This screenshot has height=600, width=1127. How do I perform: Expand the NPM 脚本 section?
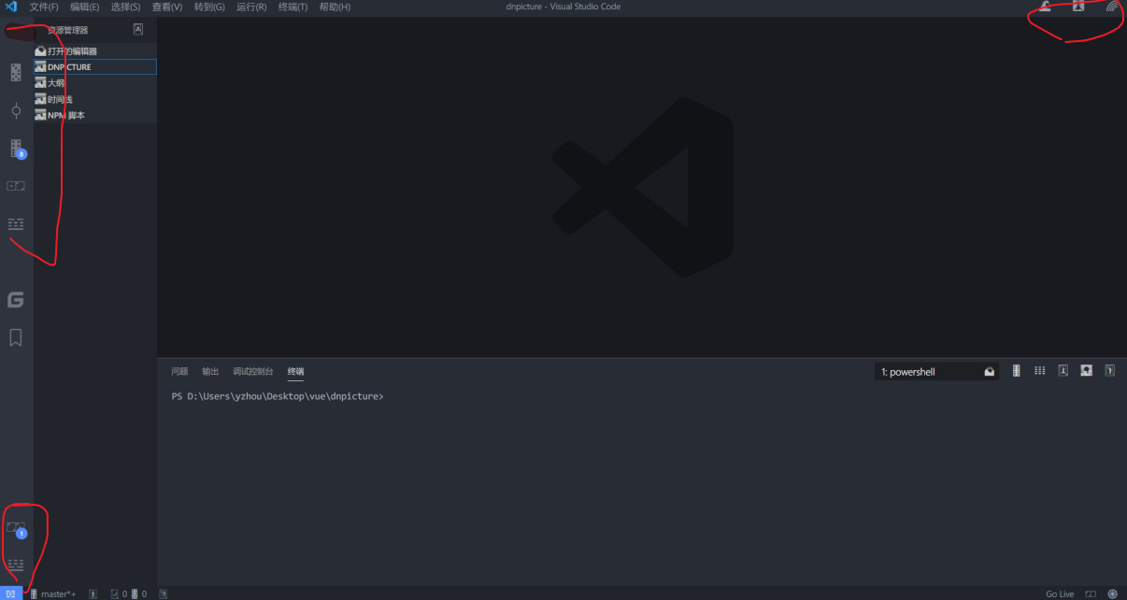[x=95, y=115]
